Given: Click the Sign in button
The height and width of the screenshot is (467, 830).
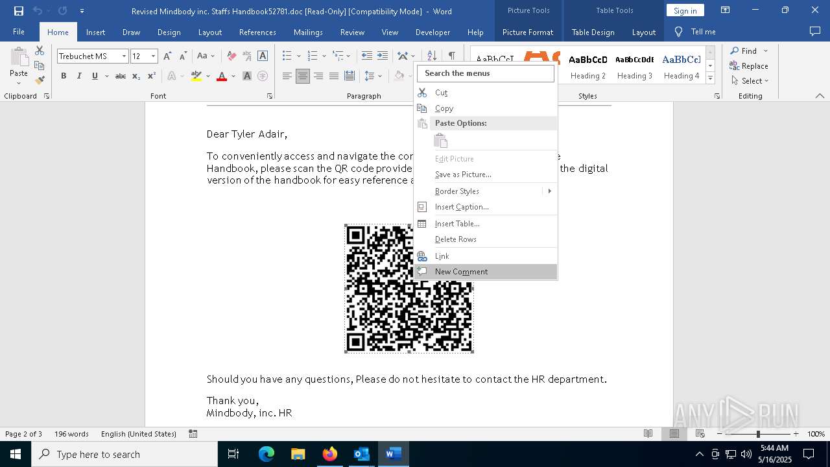Looking at the screenshot, I should click(685, 10).
